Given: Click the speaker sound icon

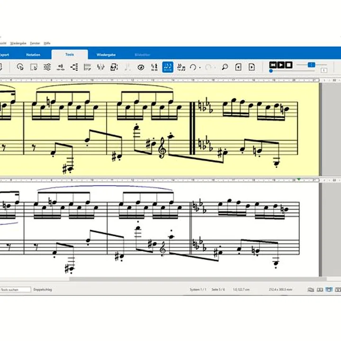Looking at the screenshot, I should pyautogui.click(x=61, y=67).
